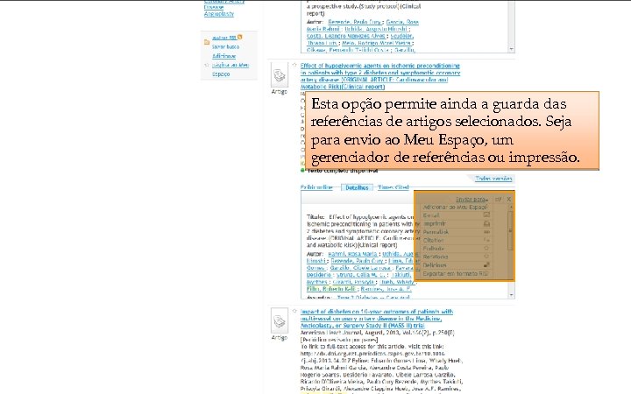This screenshot has height=394, width=631.
Task: Click the article type icon for Impact of diabetes result
Action: click(280, 320)
